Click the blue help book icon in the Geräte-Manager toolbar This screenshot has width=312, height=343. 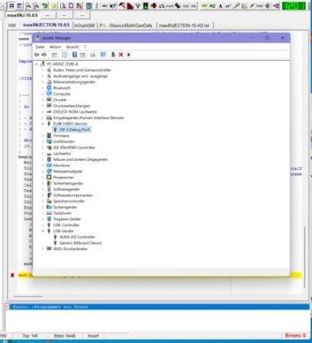[x=75, y=55]
